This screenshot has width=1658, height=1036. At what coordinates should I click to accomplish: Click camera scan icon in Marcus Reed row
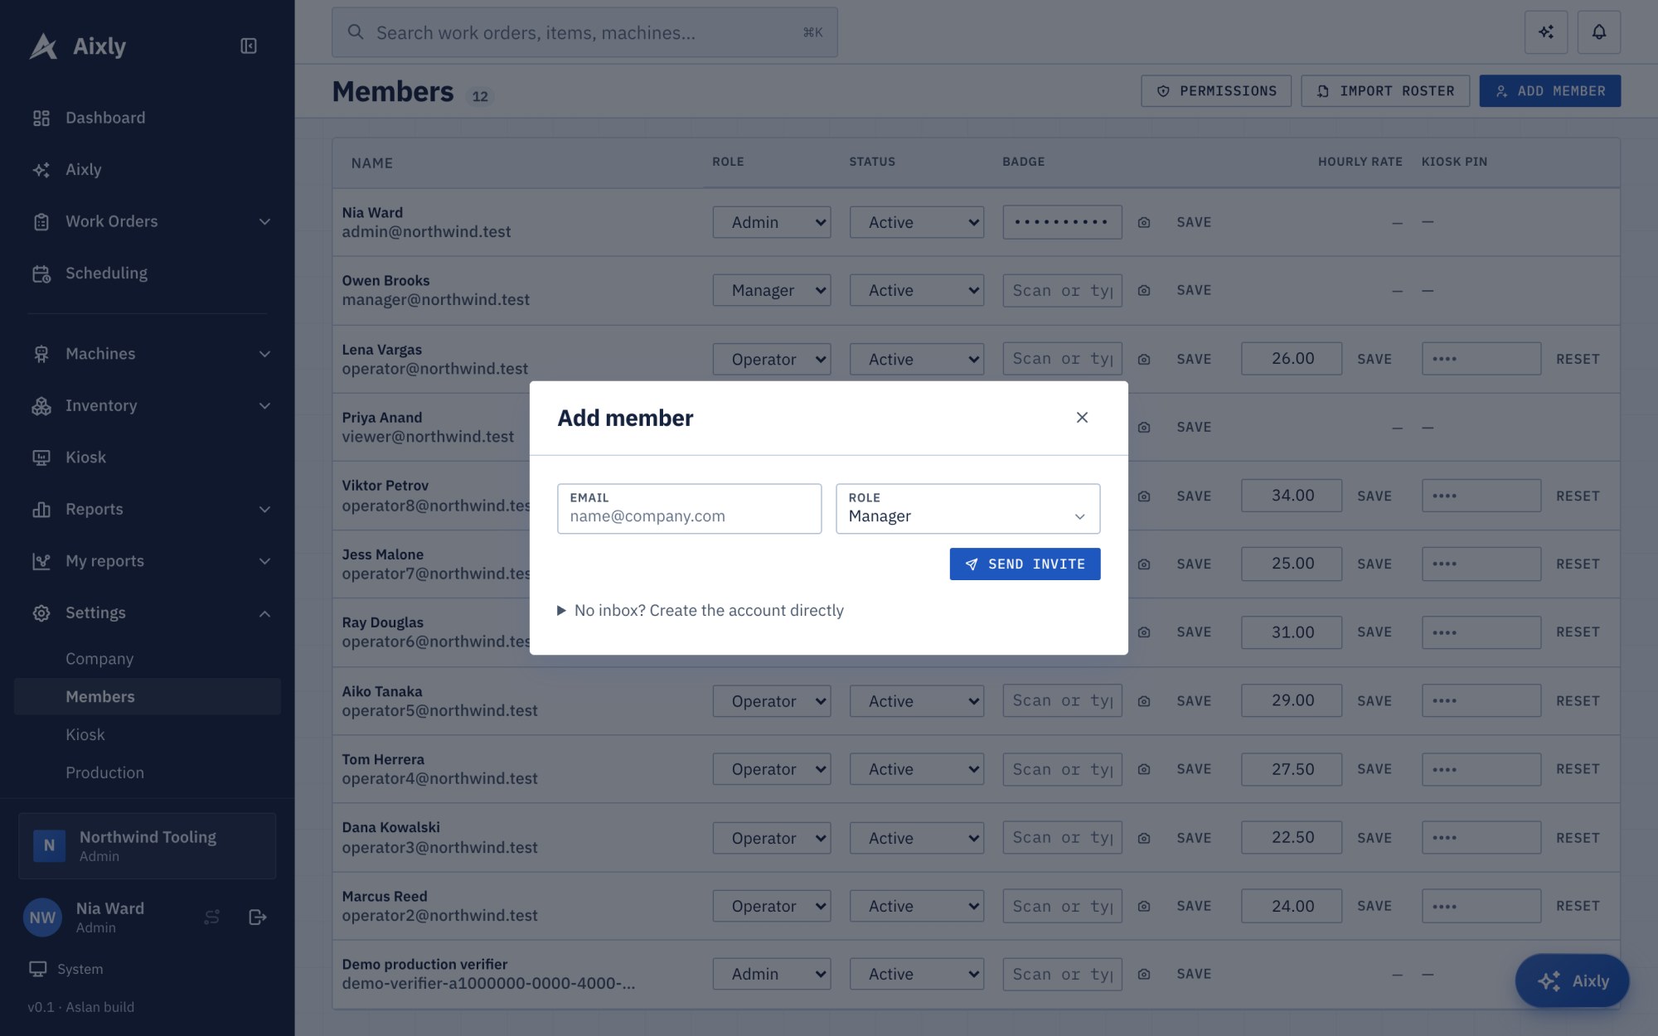point(1144,906)
